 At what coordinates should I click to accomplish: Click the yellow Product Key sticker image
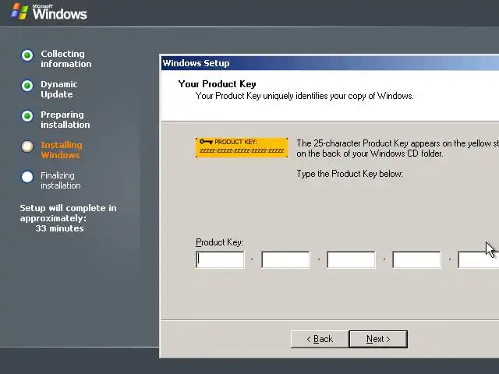(x=242, y=147)
